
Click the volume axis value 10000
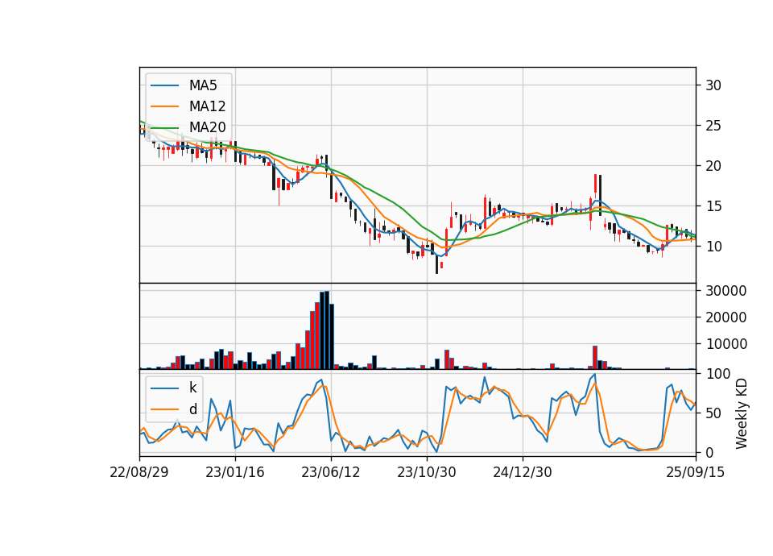click(x=726, y=344)
